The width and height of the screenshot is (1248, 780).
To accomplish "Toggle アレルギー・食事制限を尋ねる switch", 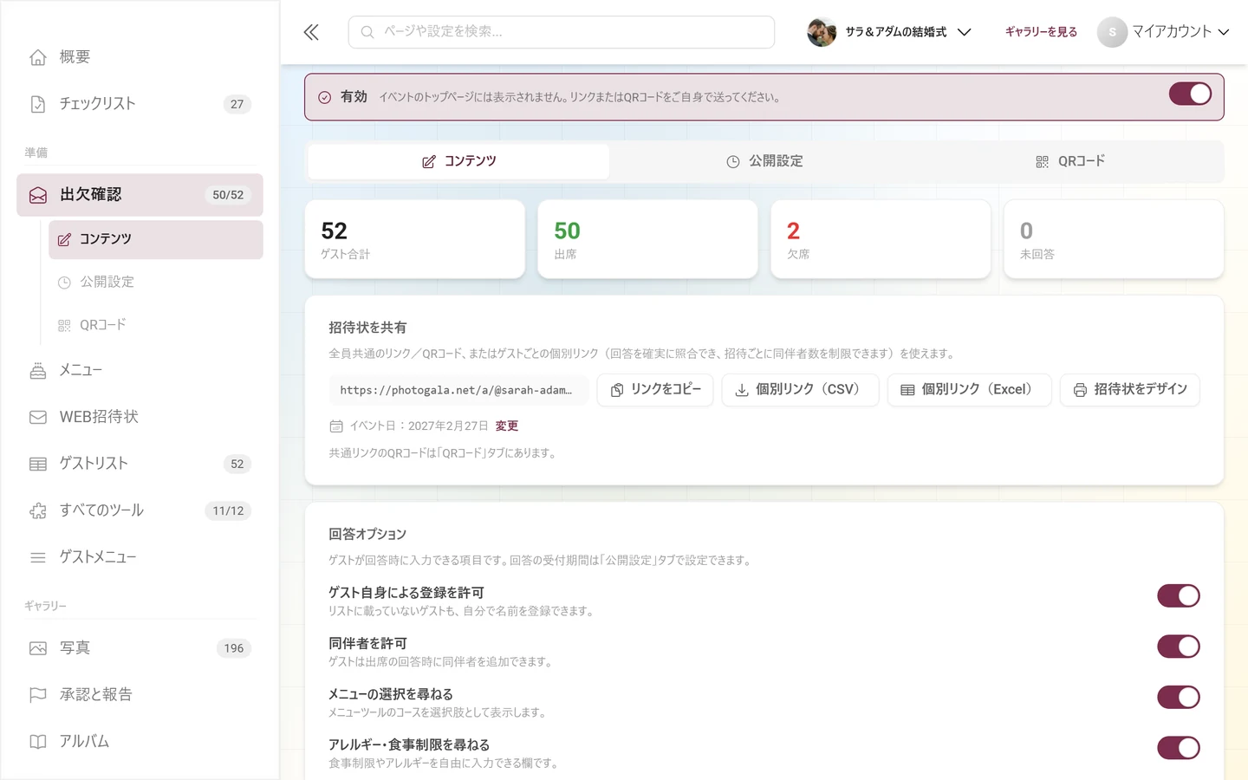I will point(1179,748).
